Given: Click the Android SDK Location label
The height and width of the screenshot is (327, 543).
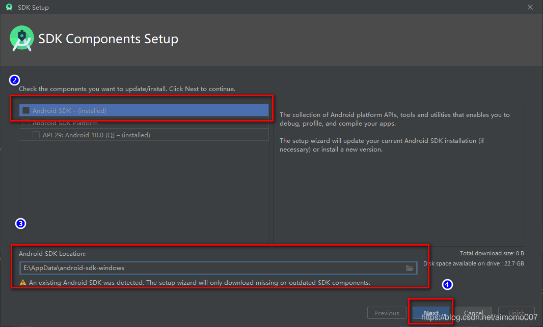Looking at the screenshot, I should coord(52,253).
